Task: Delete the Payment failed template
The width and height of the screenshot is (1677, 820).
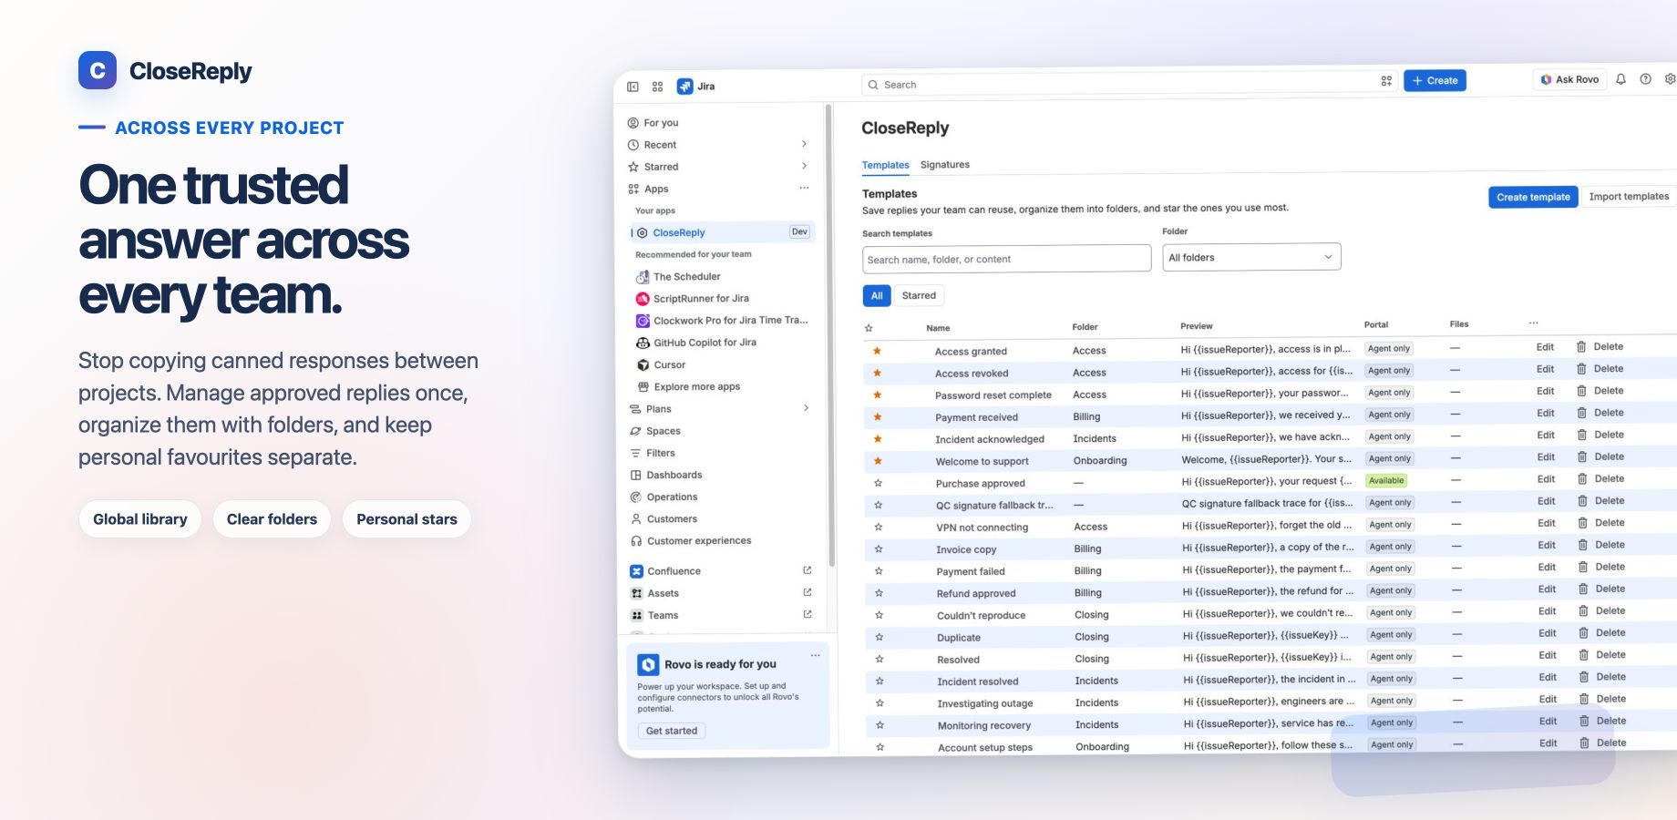Action: (x=1601, y=567)
